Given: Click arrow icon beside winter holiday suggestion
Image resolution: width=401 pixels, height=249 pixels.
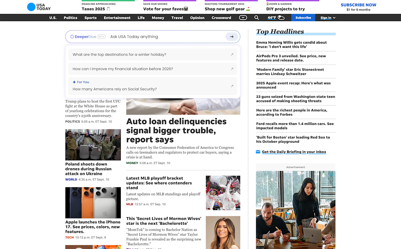Looking at the screenshot, I should tap(232, 55).
